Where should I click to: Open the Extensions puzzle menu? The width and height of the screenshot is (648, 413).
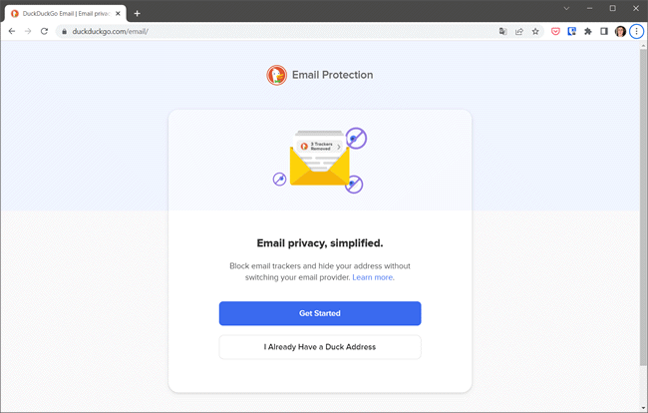(x=588, y=31)
